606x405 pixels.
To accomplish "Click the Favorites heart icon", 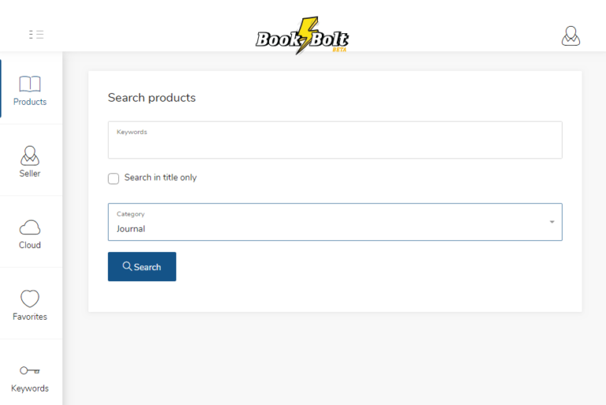I will click(30, 298).
